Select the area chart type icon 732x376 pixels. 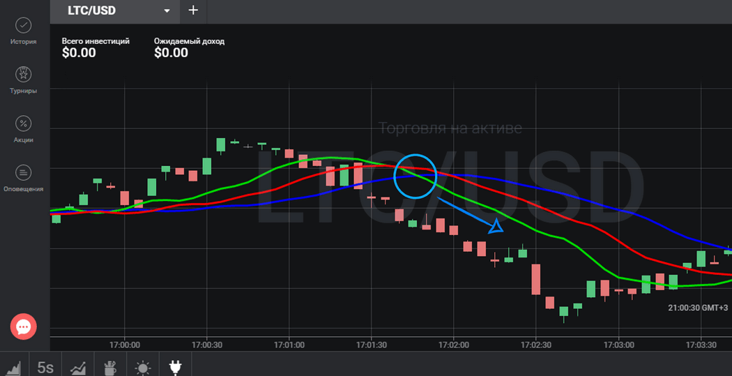tap(13, 368)
